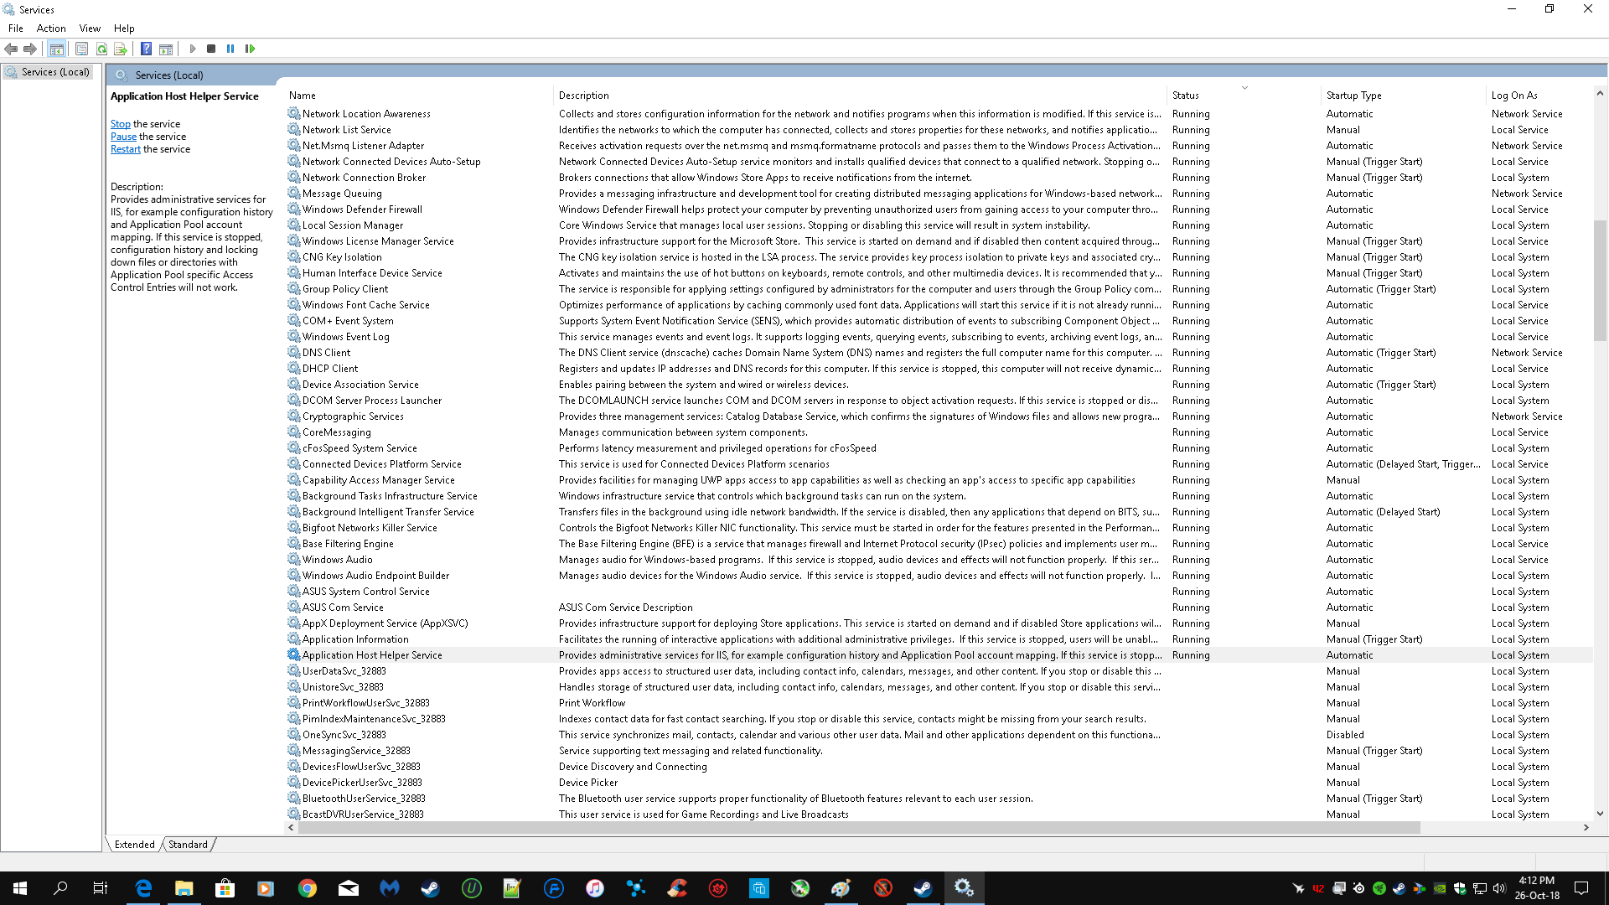Sort by the Status column header
1609x905 pixels.
point(1186,96)
